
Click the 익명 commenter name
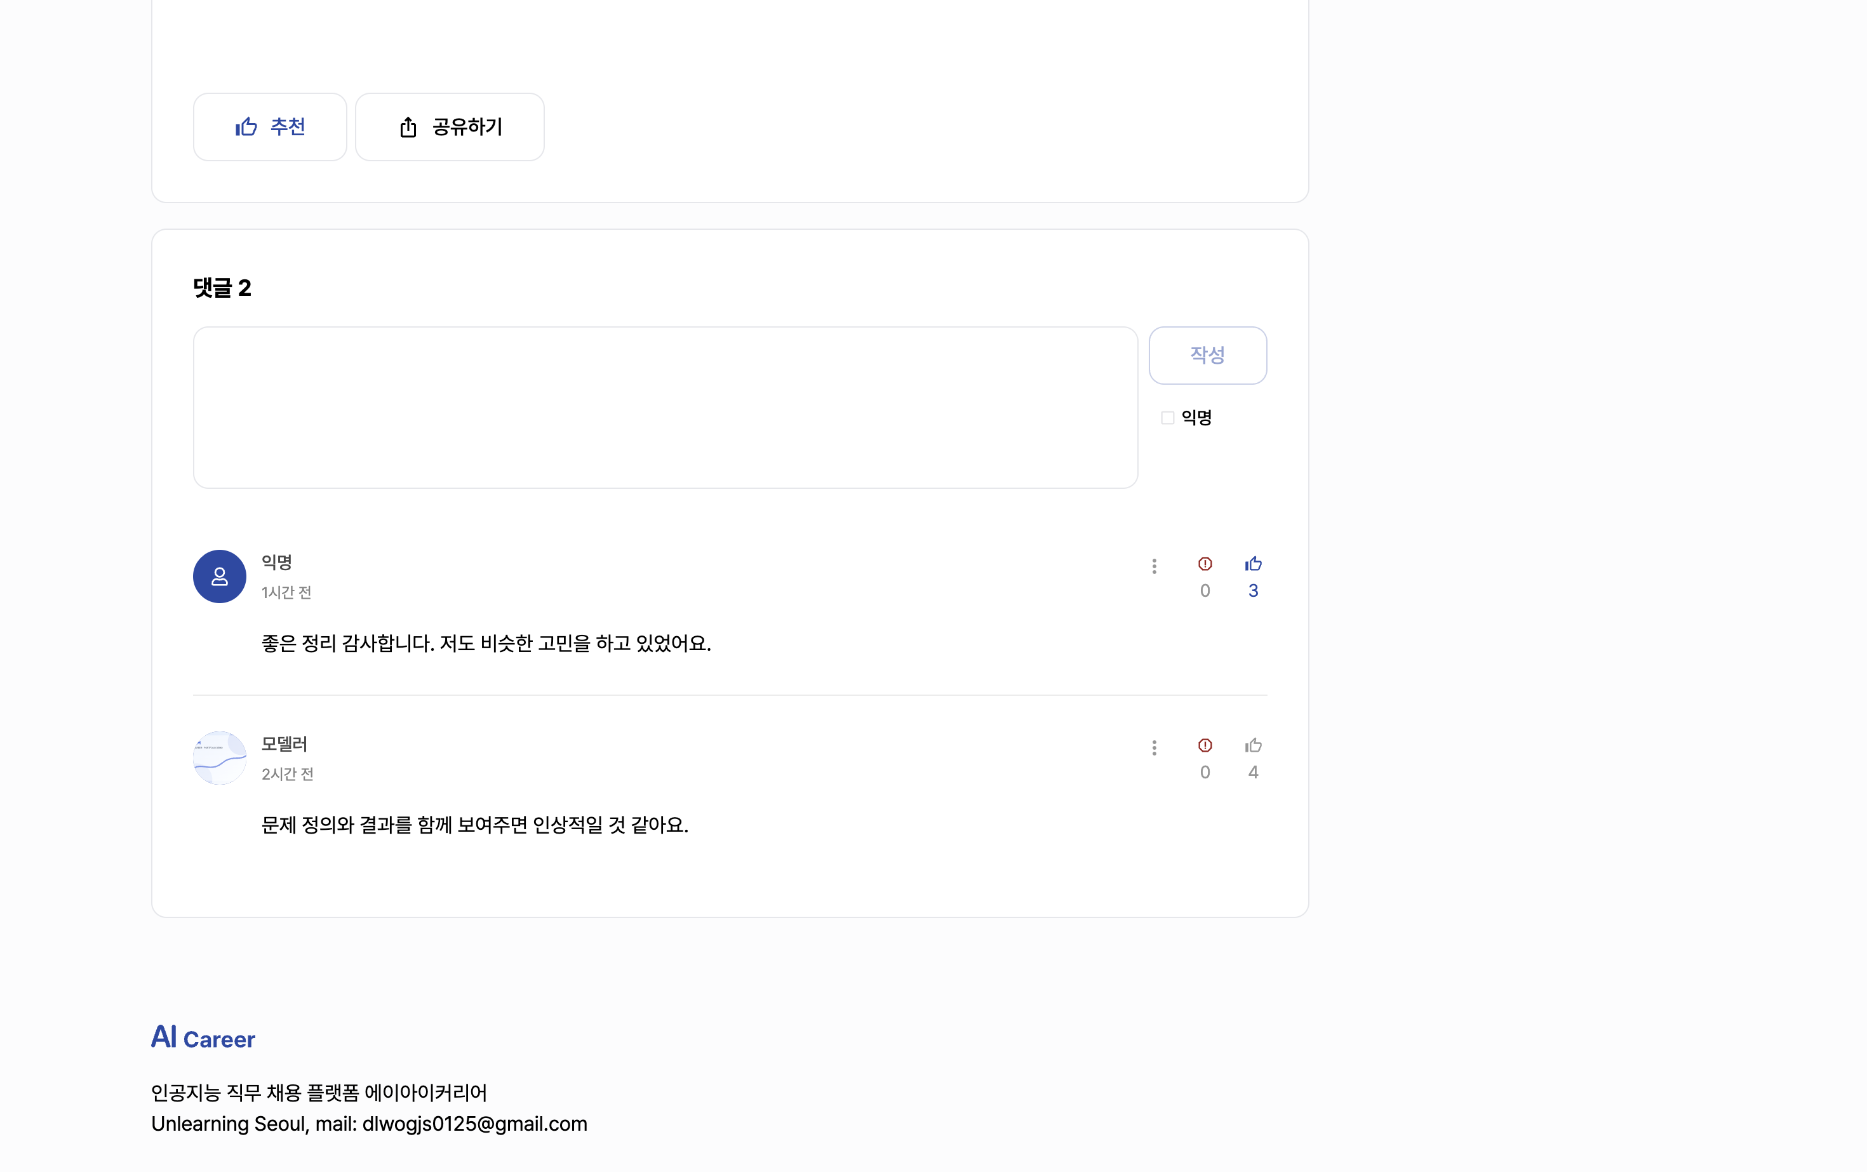(277, 562)
